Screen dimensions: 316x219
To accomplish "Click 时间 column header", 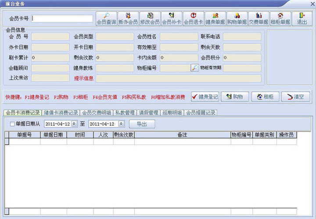I will click(x=80, y=135).
